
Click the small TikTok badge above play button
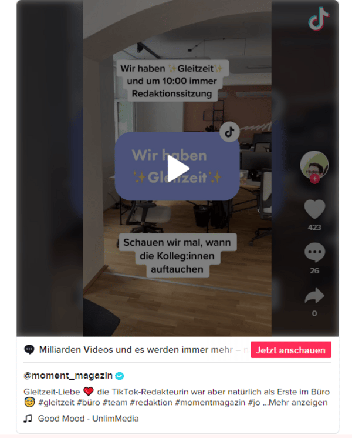click(x=229, y=132)
